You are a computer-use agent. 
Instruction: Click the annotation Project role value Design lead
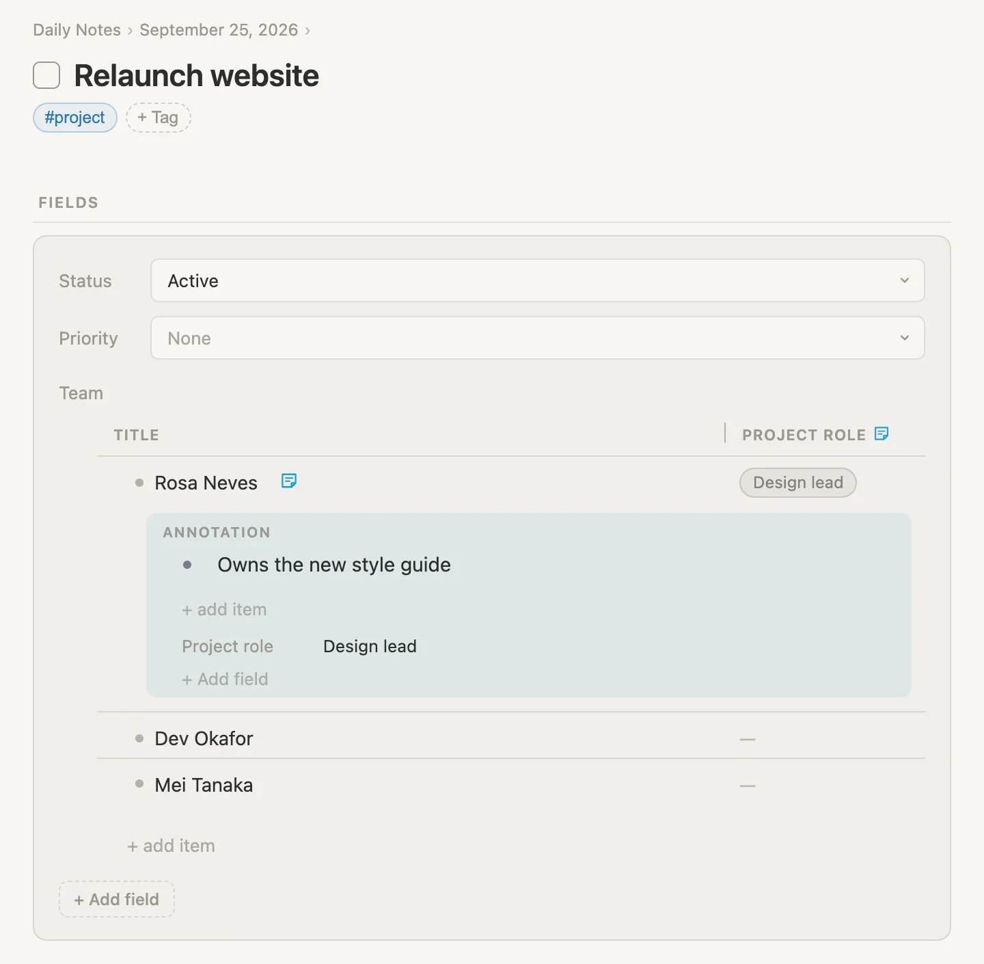[370, 646]
